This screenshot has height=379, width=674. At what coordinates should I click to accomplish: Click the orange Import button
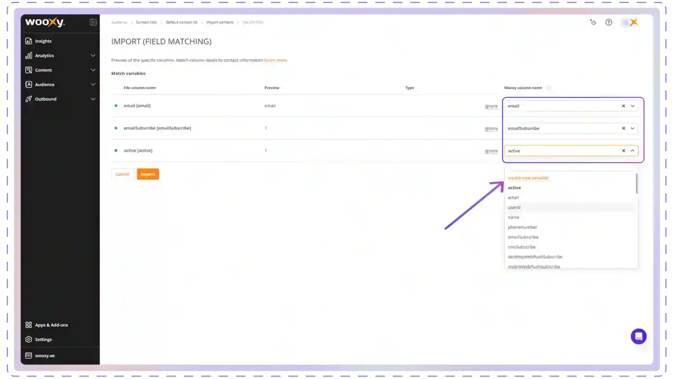[148, 174]
